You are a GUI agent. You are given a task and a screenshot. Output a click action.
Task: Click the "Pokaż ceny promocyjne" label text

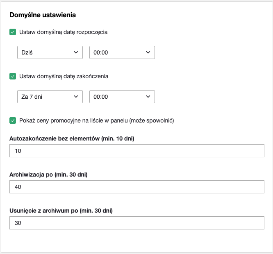(x=97, y=120)
